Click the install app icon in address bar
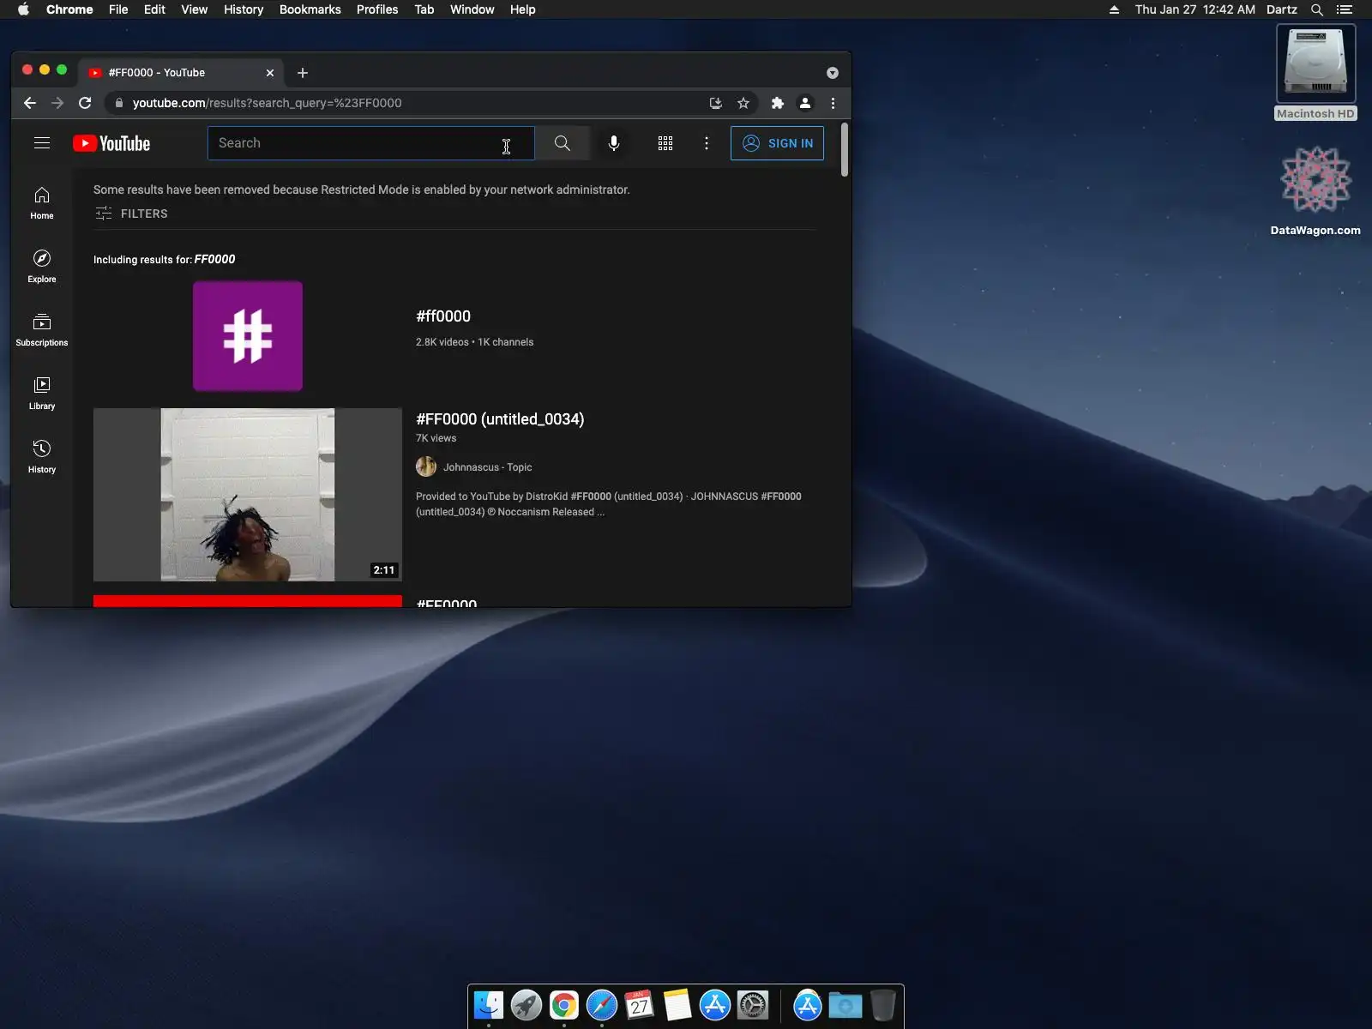 [x=716, y=103]
